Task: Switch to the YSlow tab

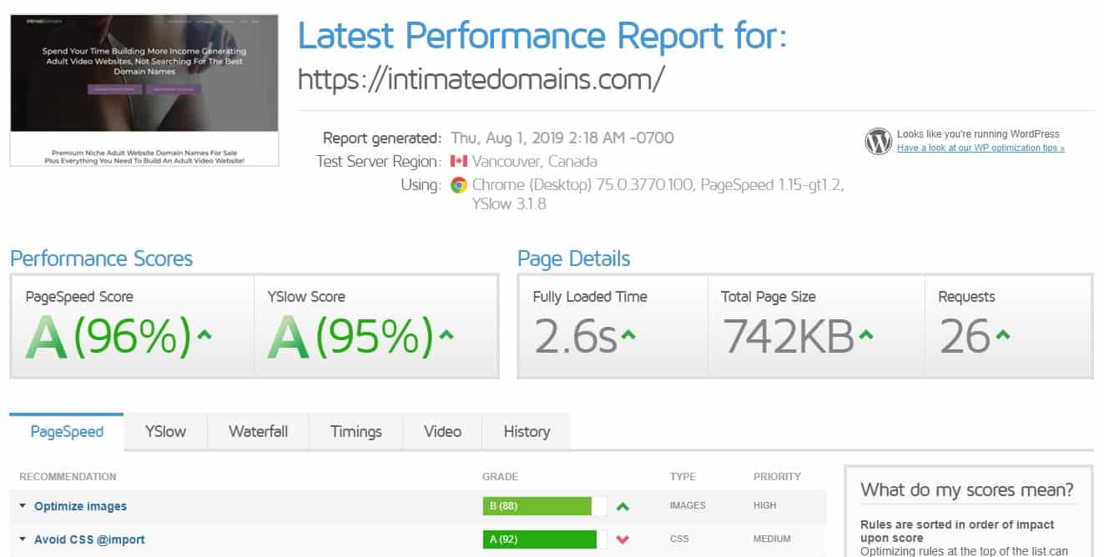Action: [x=165, y=432]
